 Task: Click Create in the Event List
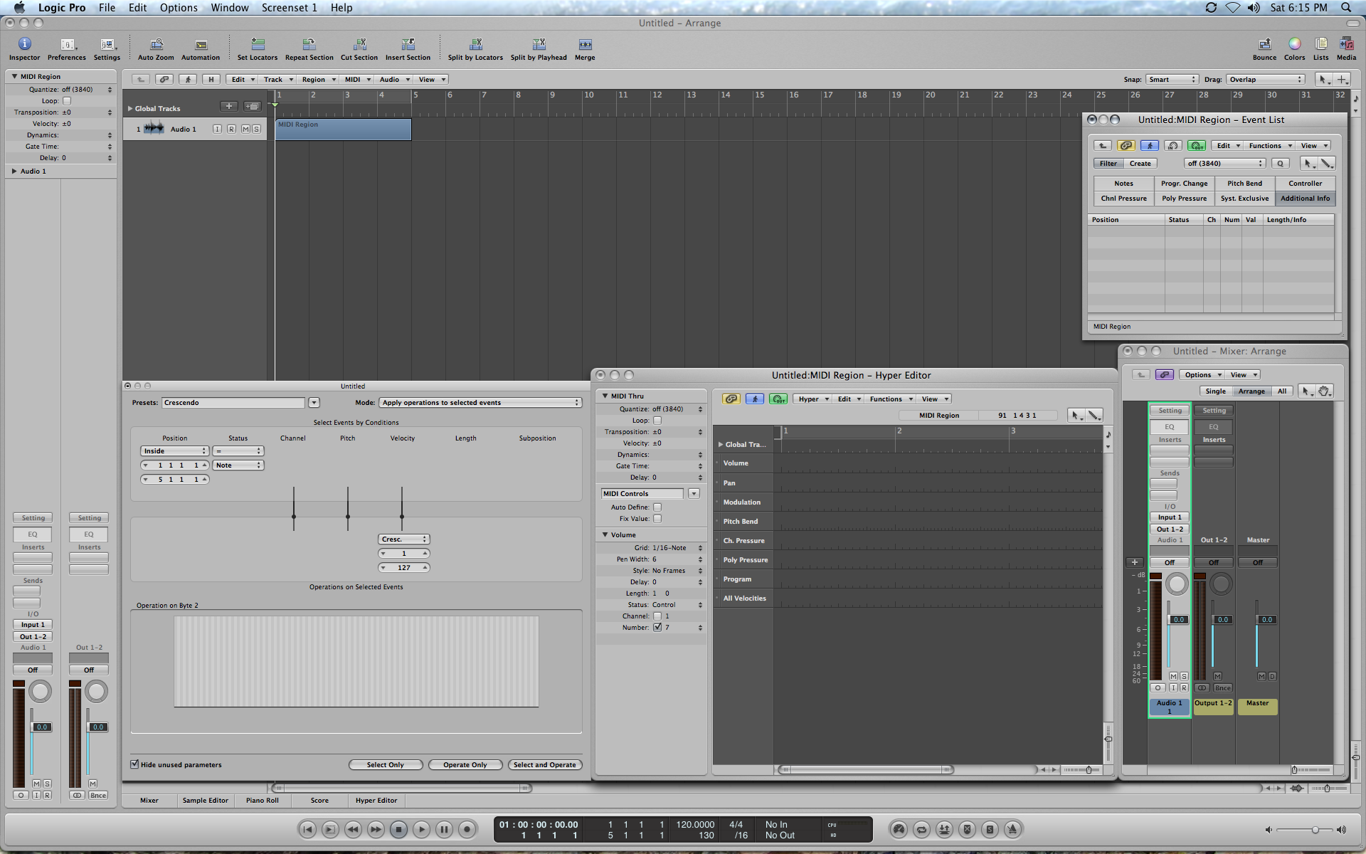click(1140, 164)
